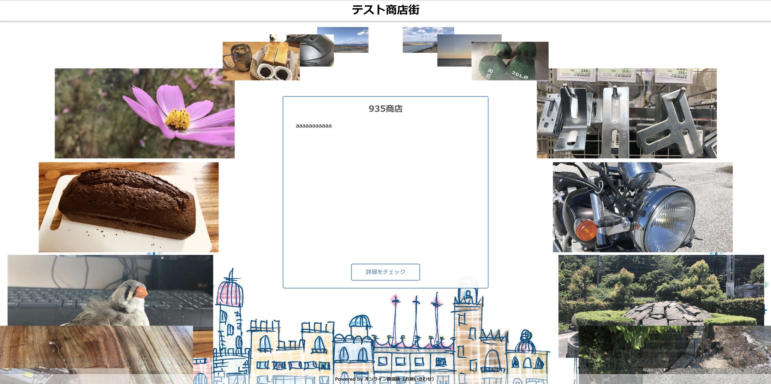Click the お問い合わせ contact link

(418, 379)
